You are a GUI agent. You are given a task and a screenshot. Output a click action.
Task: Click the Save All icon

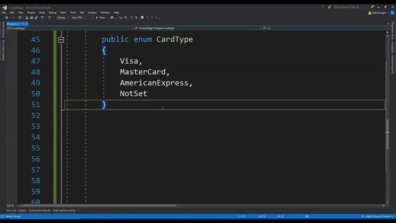click(x=36, y=17)
